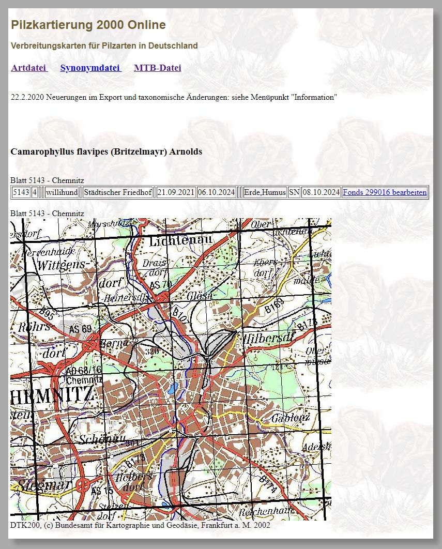Select the 'Erde,Humus' table cell

[265, 192]
